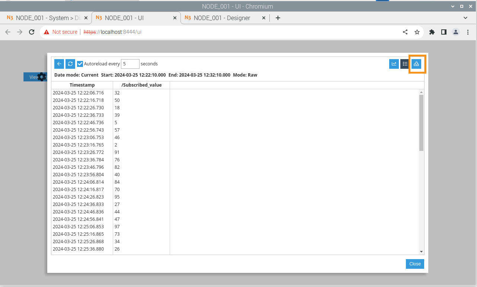Click timestamp 2024-03-25 12:22:46.736

pyautogui.click(x=78, y=122)
